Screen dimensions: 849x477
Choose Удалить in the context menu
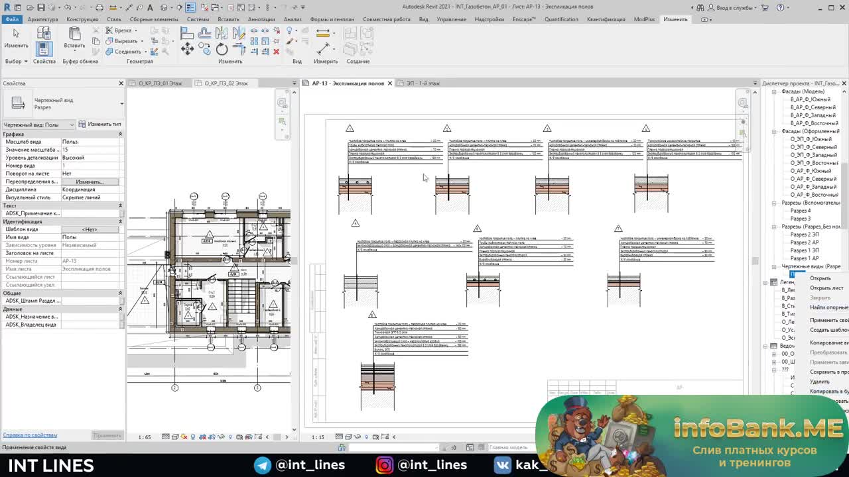(819, 382)
